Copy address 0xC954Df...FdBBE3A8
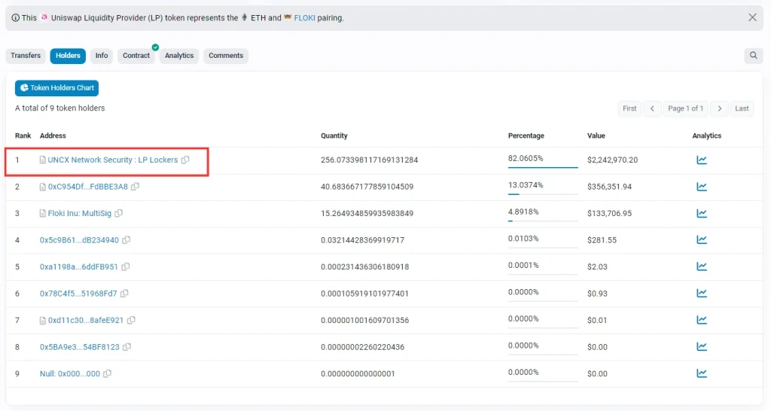This screenshot has width=771, height=411. pos(136,187)
